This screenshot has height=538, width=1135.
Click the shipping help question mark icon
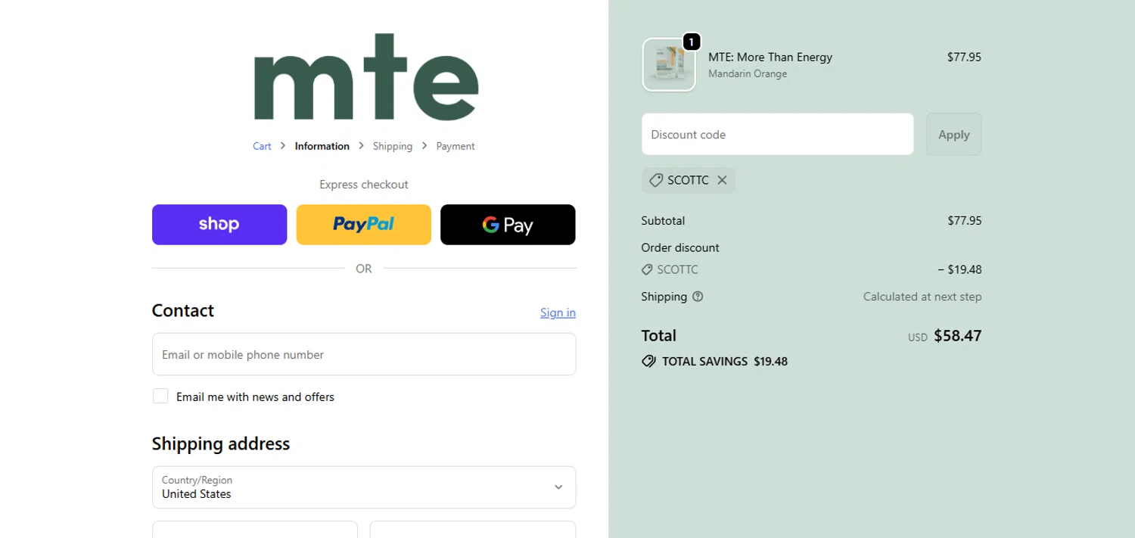click(x=698, y=297)
